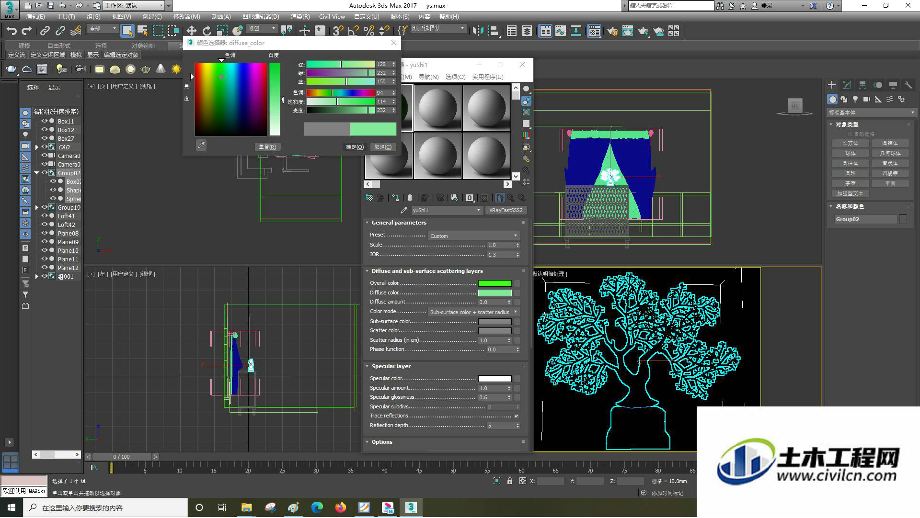Click the Redo arrow icon
This screenshot has height=518, width=920.
(27, 31)
